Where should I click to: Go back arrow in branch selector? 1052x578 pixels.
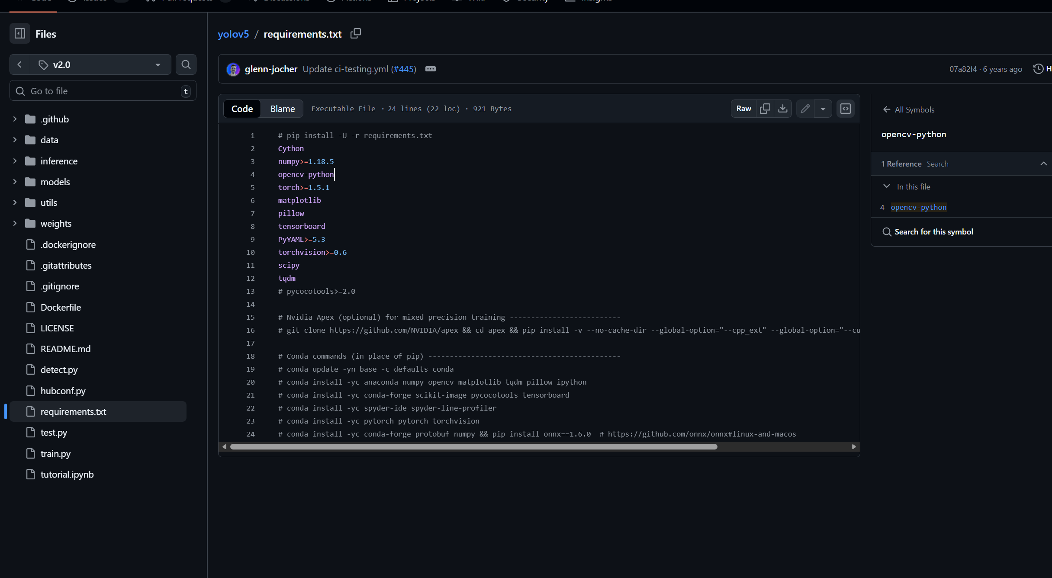point(19,64)
